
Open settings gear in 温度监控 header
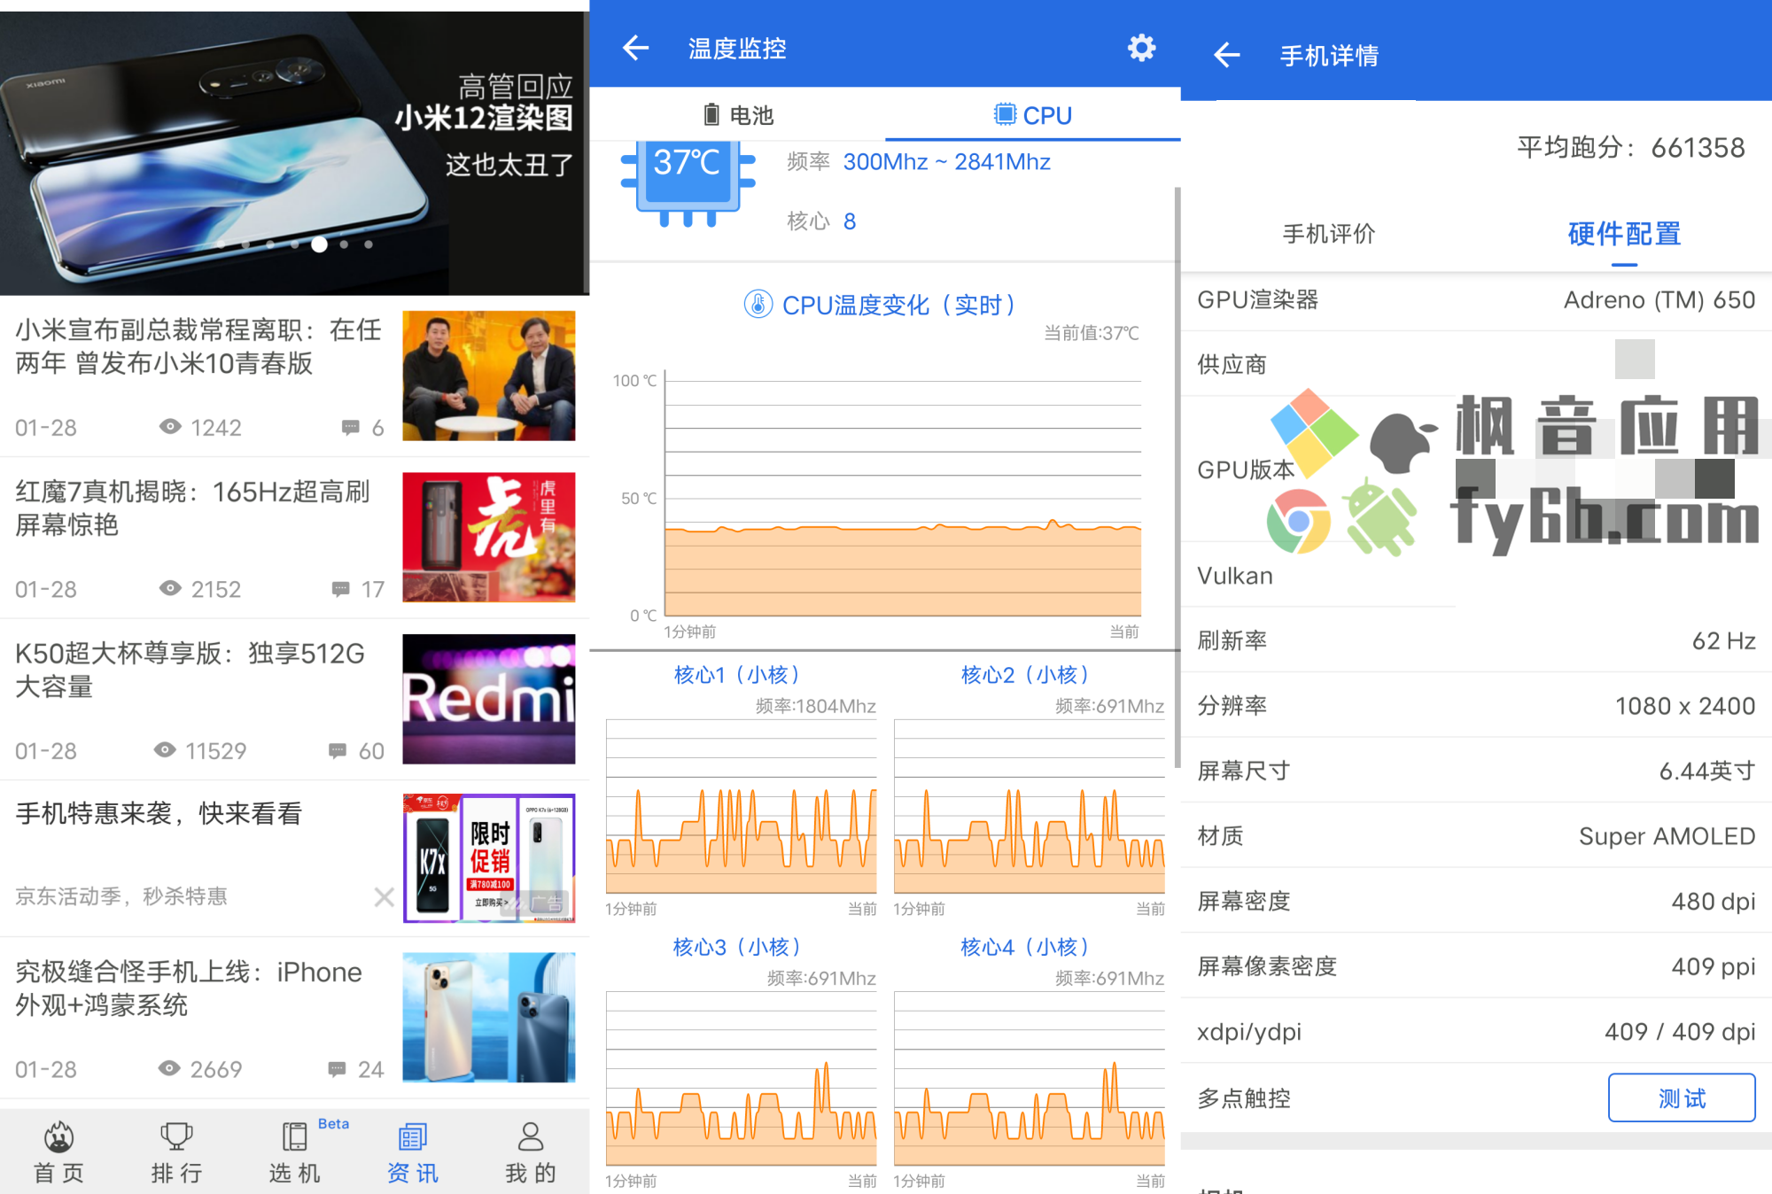tap(1141, 48)
